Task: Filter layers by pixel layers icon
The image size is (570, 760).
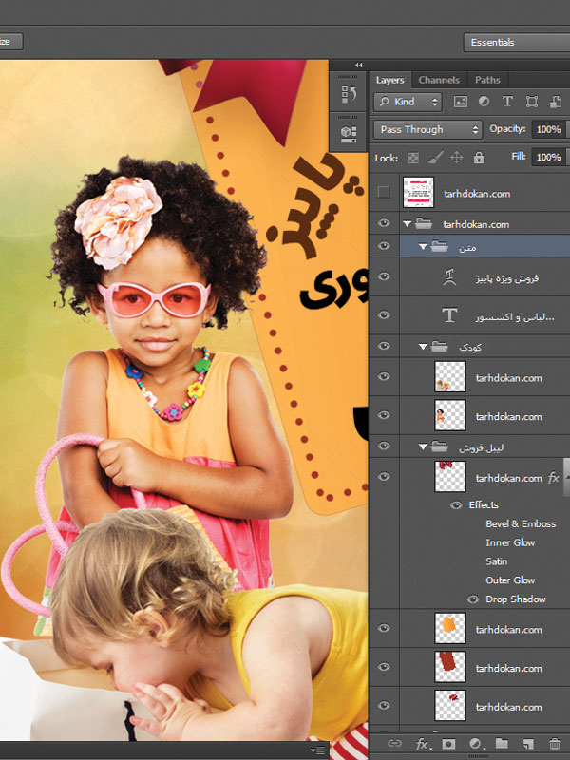Action: click(x=460, y=102)
